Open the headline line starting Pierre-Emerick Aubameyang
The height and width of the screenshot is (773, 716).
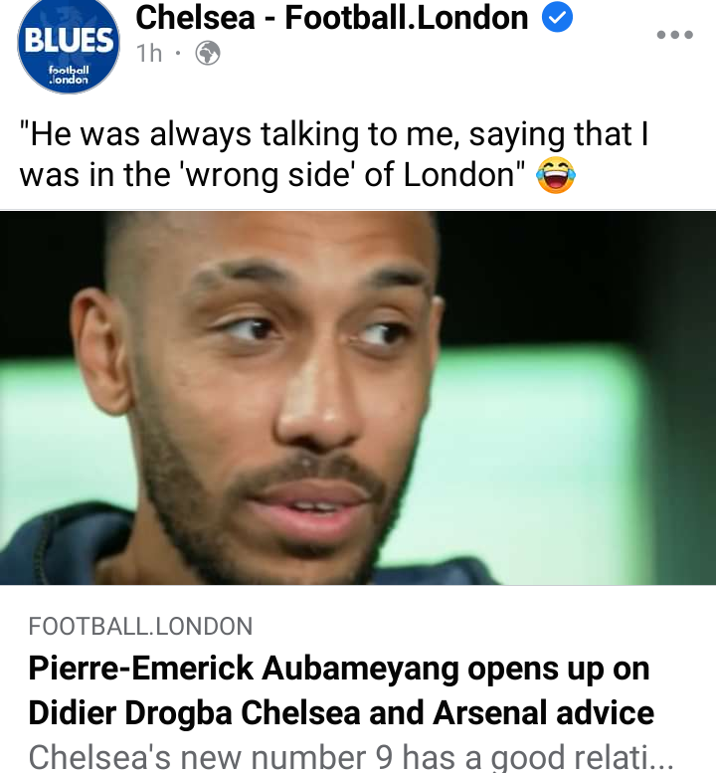click(339, 670)
